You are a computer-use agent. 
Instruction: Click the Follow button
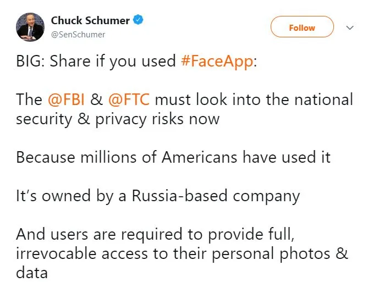point(302,27)
